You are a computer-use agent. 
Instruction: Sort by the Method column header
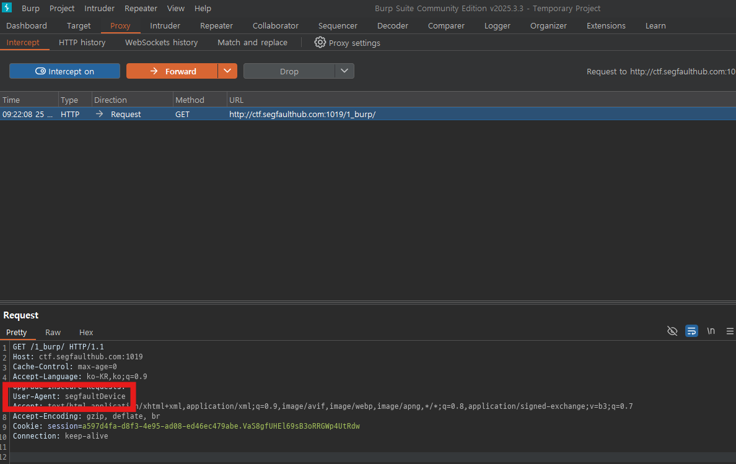point(200,100)
